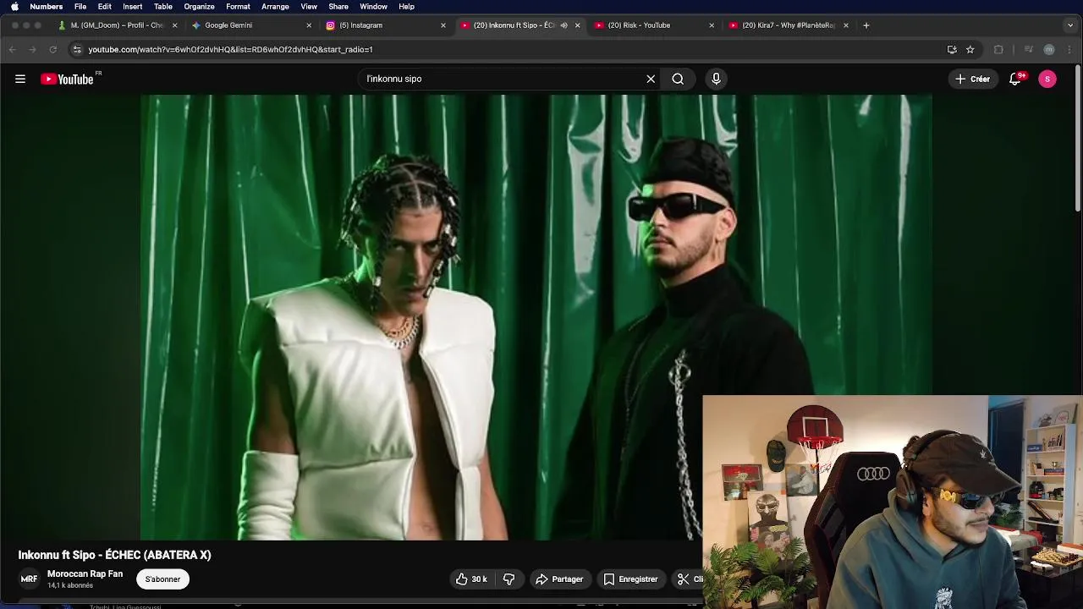This screenshot has height=609, width=1083.
Task: Click the video player frame
Action: pos(536,317)
